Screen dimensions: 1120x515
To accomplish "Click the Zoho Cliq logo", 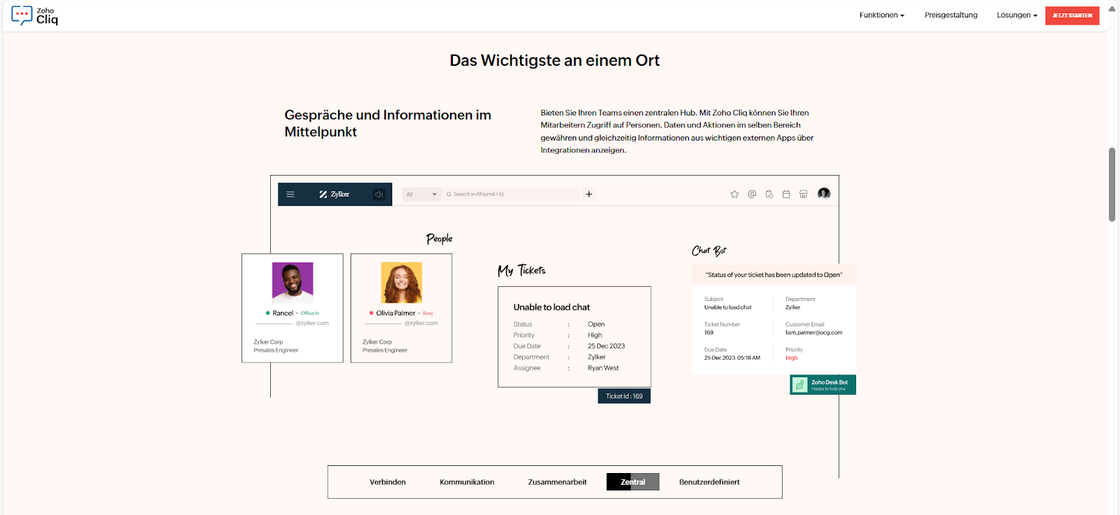I will (x=35, y=15).
